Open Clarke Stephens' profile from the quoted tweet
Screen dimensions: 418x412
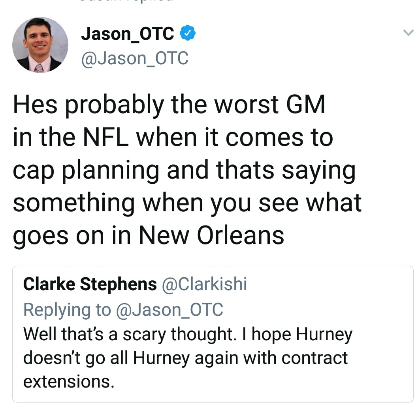(90, 284)
